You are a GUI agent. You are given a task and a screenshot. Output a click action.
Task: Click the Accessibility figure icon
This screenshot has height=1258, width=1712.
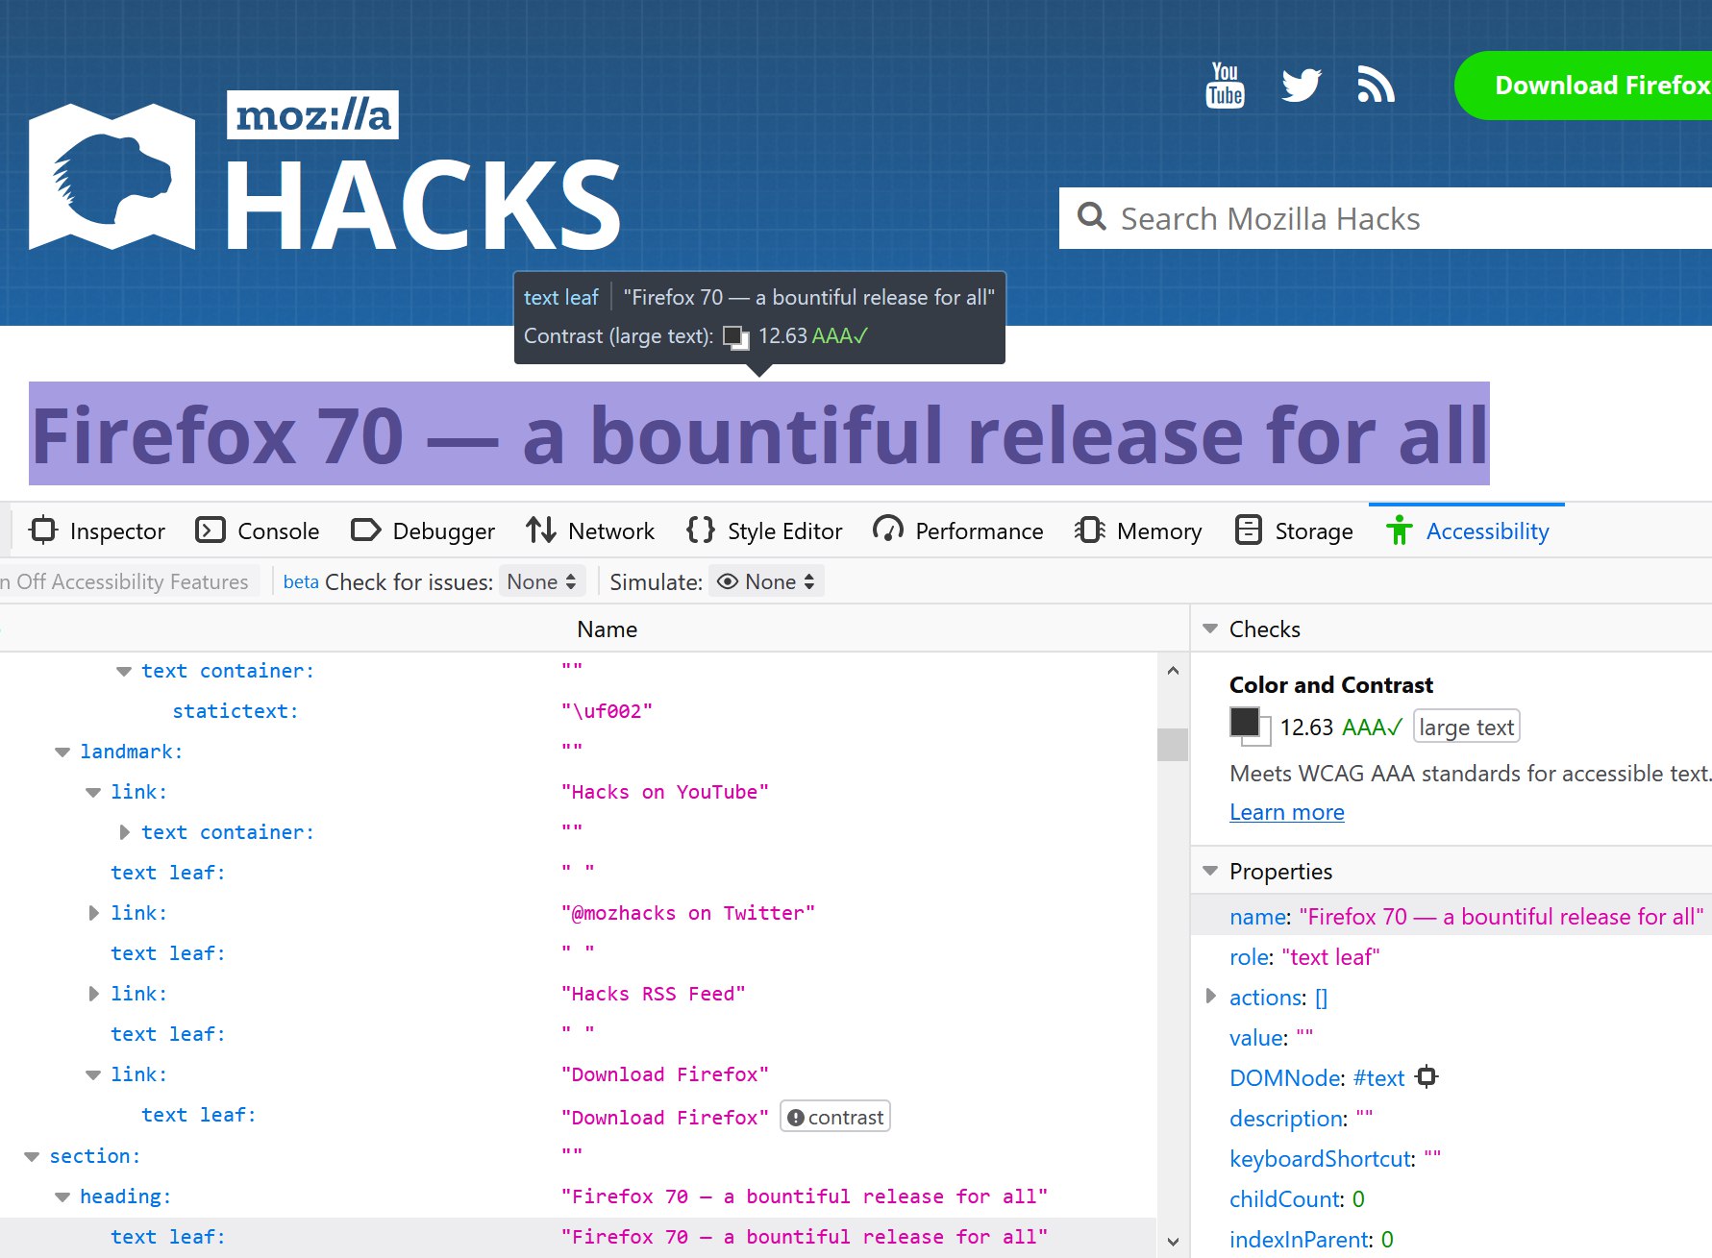(1400, 530)
